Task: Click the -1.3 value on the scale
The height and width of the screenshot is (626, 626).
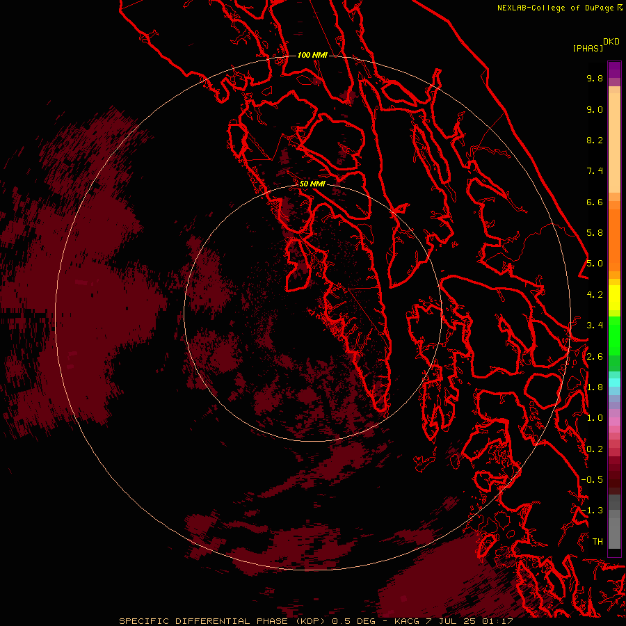Action: tap(592, 511)
